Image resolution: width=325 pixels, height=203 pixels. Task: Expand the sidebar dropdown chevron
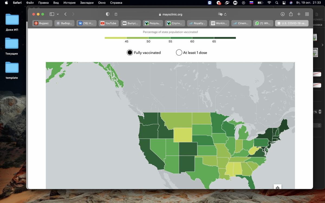pos(58,14)
